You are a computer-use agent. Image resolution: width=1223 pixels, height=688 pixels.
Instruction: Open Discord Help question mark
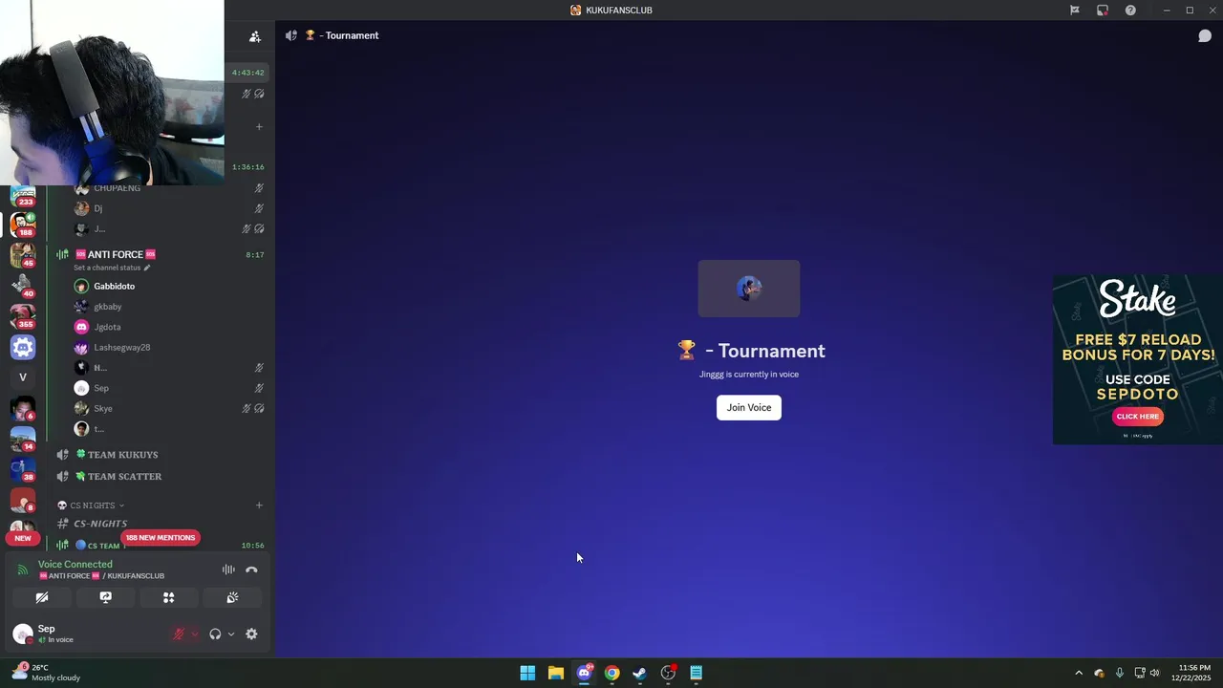coord(1130,11)
